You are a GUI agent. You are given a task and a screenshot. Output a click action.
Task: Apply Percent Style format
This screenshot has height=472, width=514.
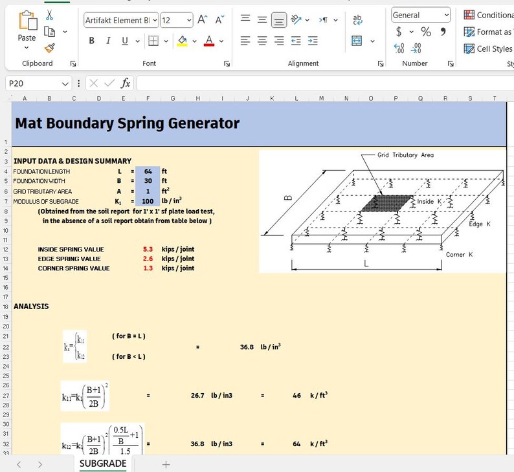426,32
